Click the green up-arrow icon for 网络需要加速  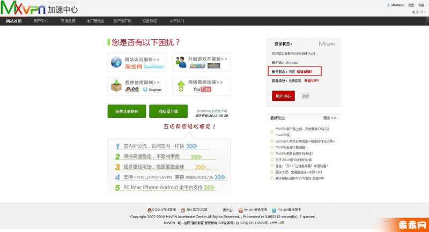coord(181,86)
